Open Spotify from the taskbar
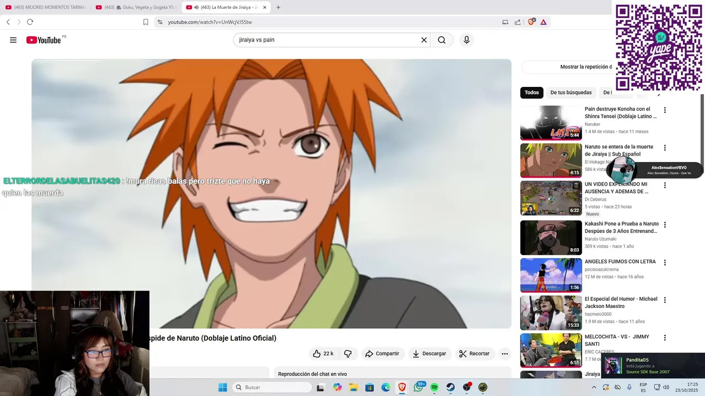The width and height of the screenshot is (705, 396). pyautogui.click(x=434, y=387)
